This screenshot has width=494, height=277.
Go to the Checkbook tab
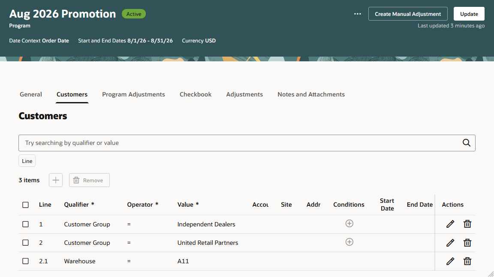pyautogui.click(x=196, y=94)
